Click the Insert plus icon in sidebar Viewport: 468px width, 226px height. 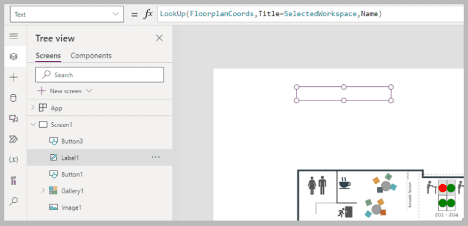14,78
